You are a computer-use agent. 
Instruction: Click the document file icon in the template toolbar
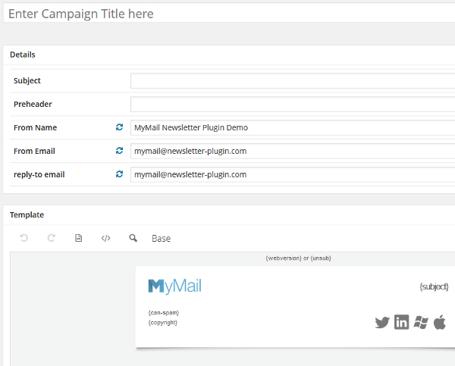pos(78,238)
